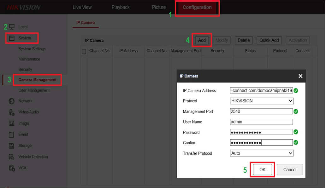Click the Status column header

point(250,51)
